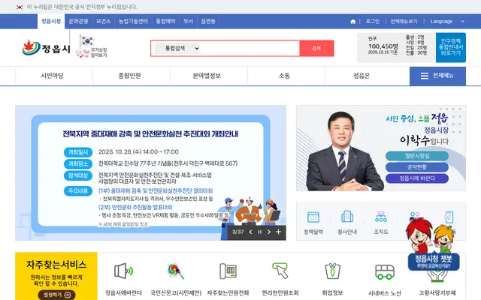
Task: Open the 시민마당 main menu
Action: pyautogui.click(x=53, y=76)
